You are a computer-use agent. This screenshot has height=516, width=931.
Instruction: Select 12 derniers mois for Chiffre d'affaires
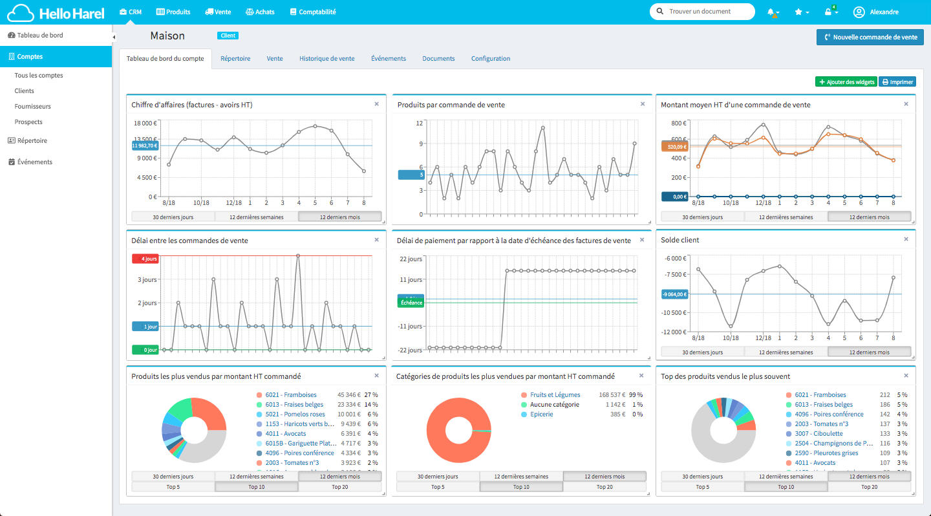[340, 217]
